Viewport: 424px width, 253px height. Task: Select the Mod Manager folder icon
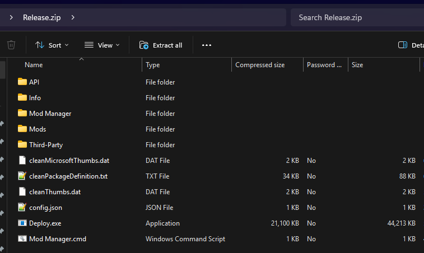click(x=22, y=113)
